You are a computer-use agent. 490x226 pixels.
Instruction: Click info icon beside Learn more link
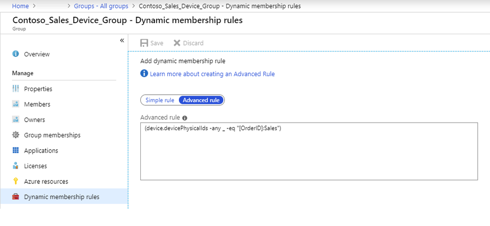click(x=144, y=74)
